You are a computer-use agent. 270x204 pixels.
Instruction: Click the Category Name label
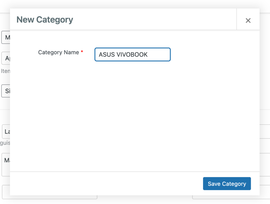tap(58, 52)
